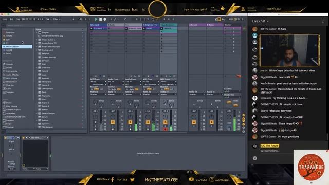Expand the Simpler entry in browser
Viewport: 329px width, 185px height.
36,33
